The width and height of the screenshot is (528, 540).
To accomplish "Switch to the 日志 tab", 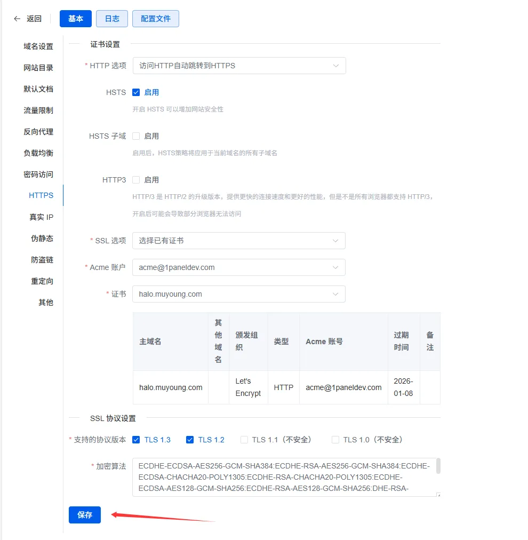I will [112, 19].
